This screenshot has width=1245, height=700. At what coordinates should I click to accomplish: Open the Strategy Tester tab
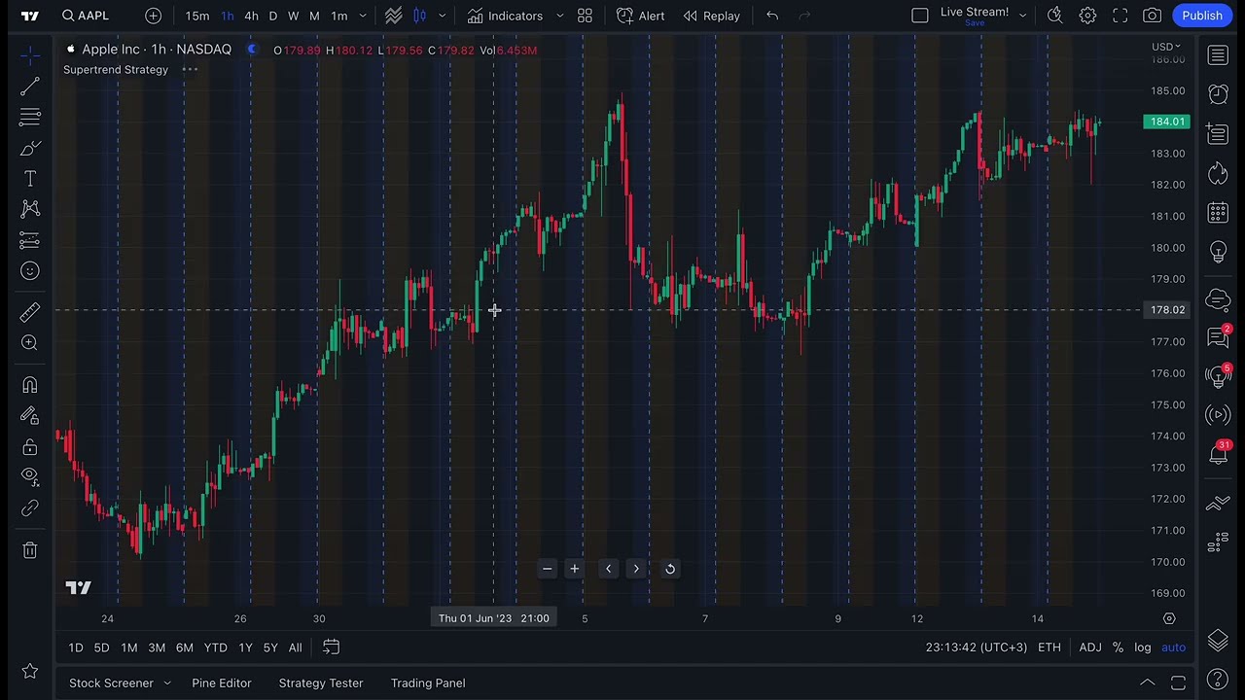coord(321,683)
